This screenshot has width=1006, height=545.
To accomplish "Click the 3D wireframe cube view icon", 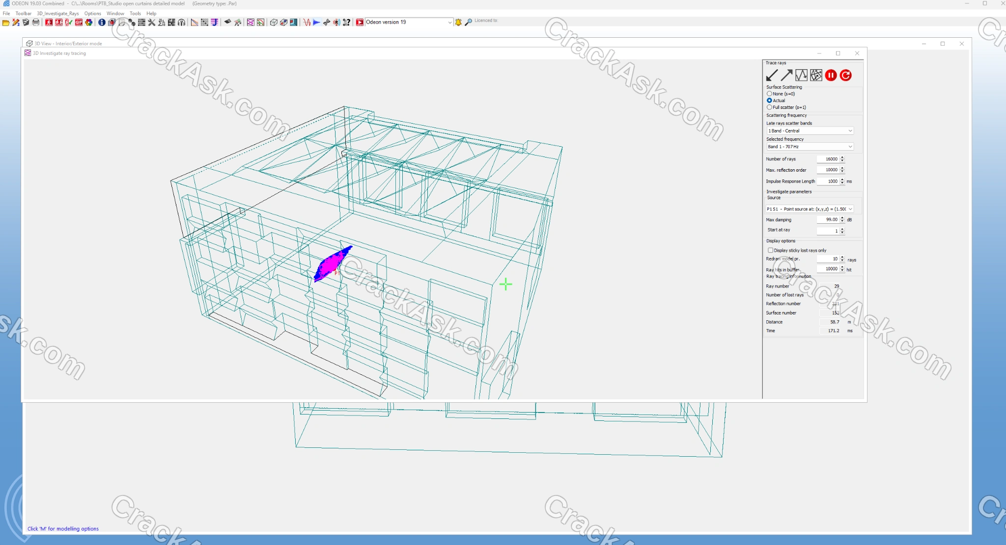I will (274, 23).
